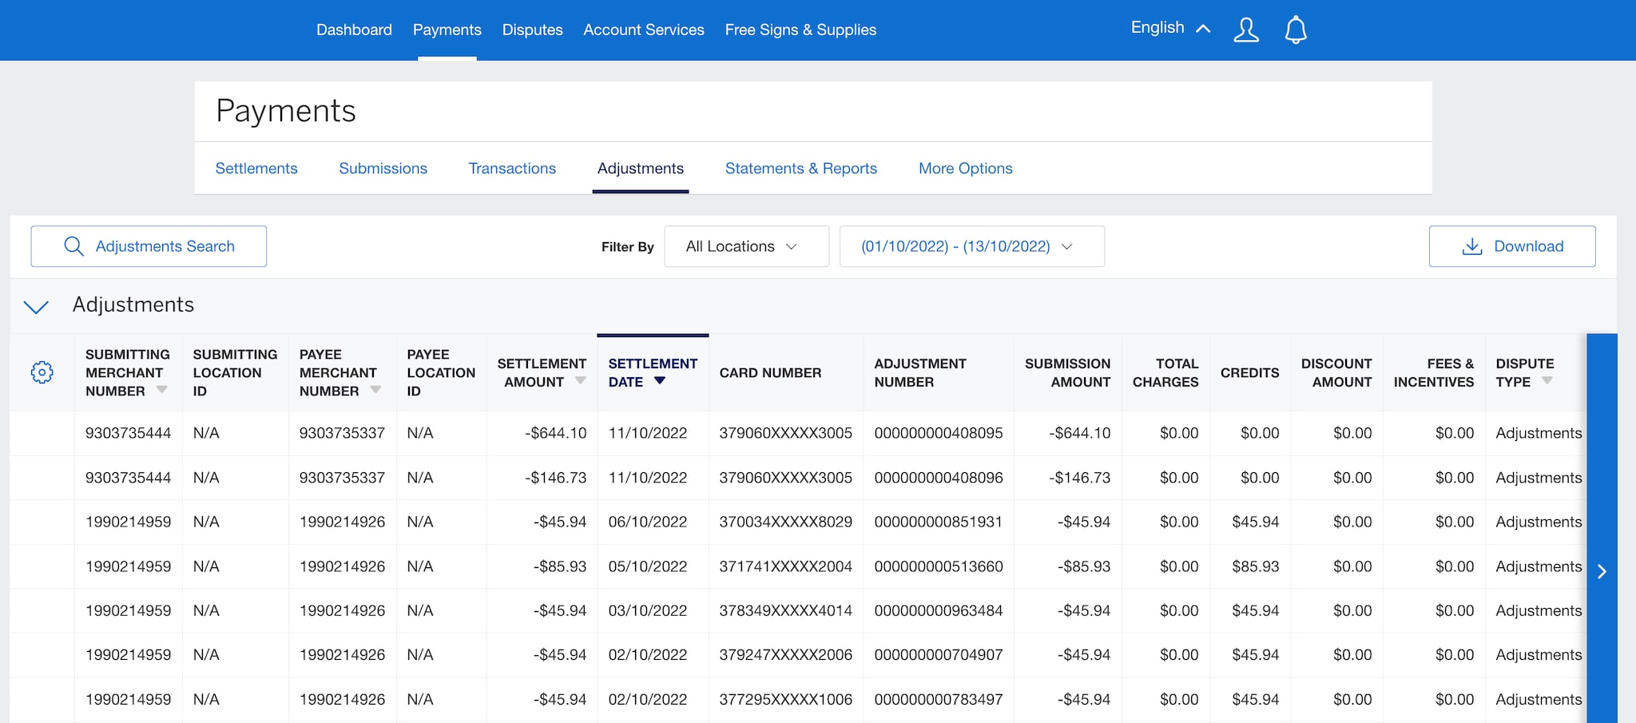The image size is (1636, 723).
Task: Switch to the Transactions tab
Action: point(512,168)
